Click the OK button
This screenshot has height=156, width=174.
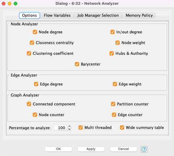[x=58, y=149]
